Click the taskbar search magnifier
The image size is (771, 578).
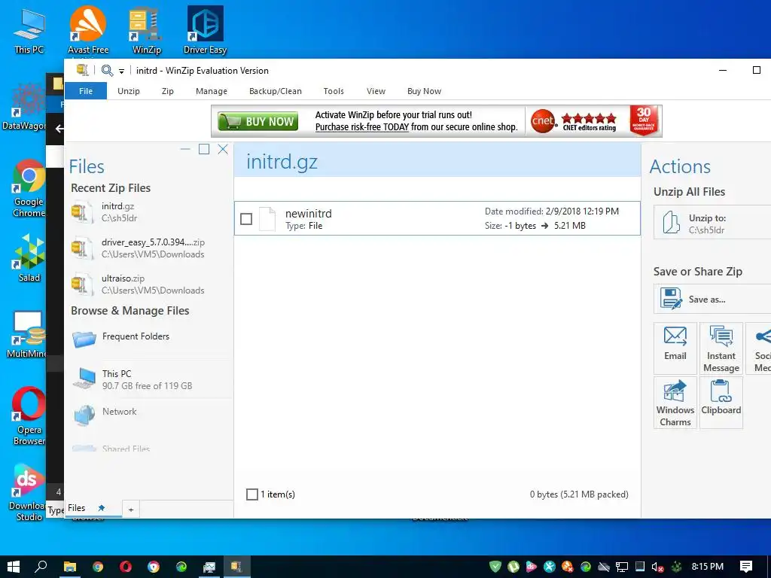pos(41,567)
